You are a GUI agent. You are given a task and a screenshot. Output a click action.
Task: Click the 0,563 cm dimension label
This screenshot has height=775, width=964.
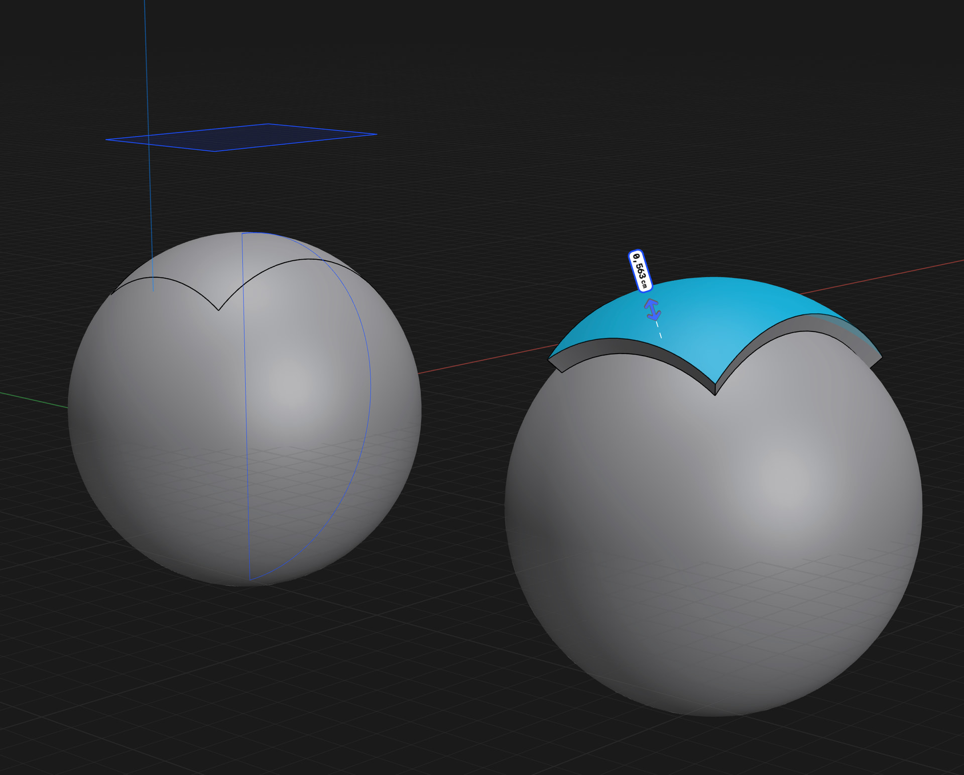click(x=640, y=271)
